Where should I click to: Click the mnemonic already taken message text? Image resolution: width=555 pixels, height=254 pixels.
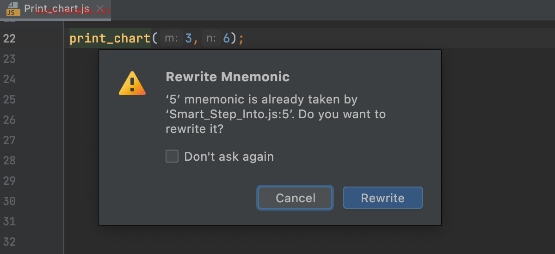click(x=276, y=114)
